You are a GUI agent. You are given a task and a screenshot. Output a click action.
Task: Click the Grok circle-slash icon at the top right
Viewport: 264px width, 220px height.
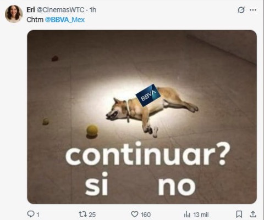tap(241, 10)
